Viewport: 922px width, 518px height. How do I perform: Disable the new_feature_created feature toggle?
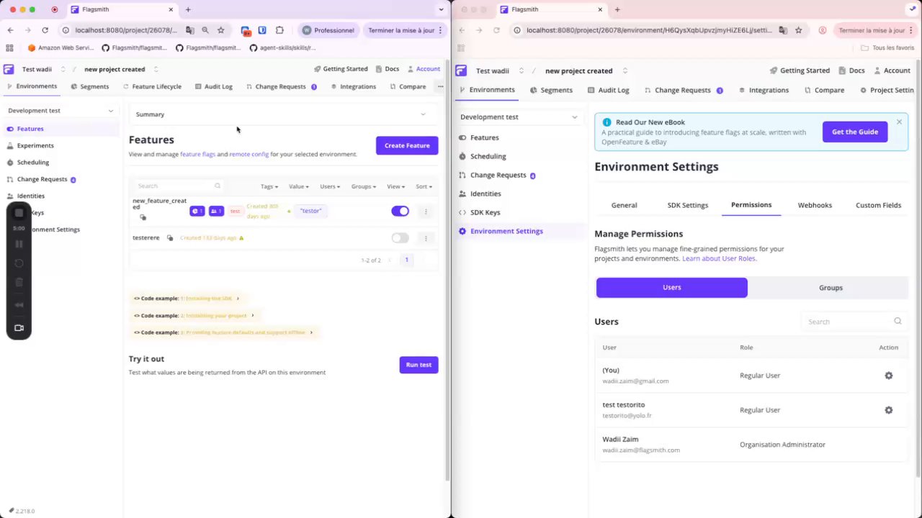pos(400,211)
